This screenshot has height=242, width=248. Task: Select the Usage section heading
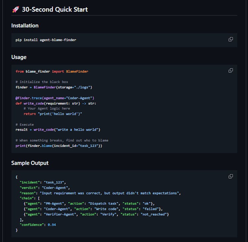(19, 57)
